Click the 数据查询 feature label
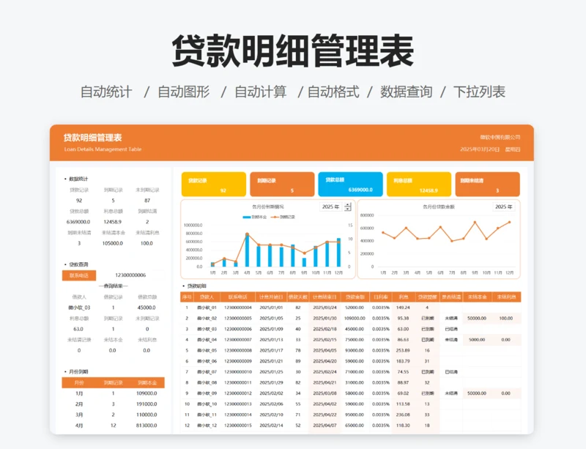Screen dimensions: 586x449 407,92
